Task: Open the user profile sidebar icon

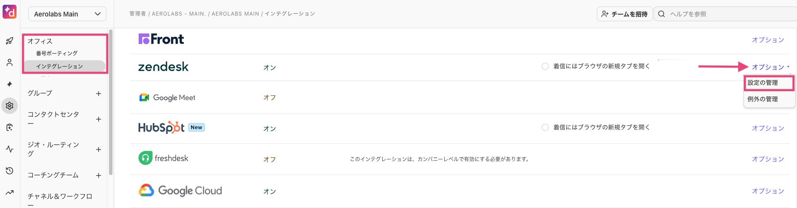Action: pyautogui.click(x=10, y=62)
